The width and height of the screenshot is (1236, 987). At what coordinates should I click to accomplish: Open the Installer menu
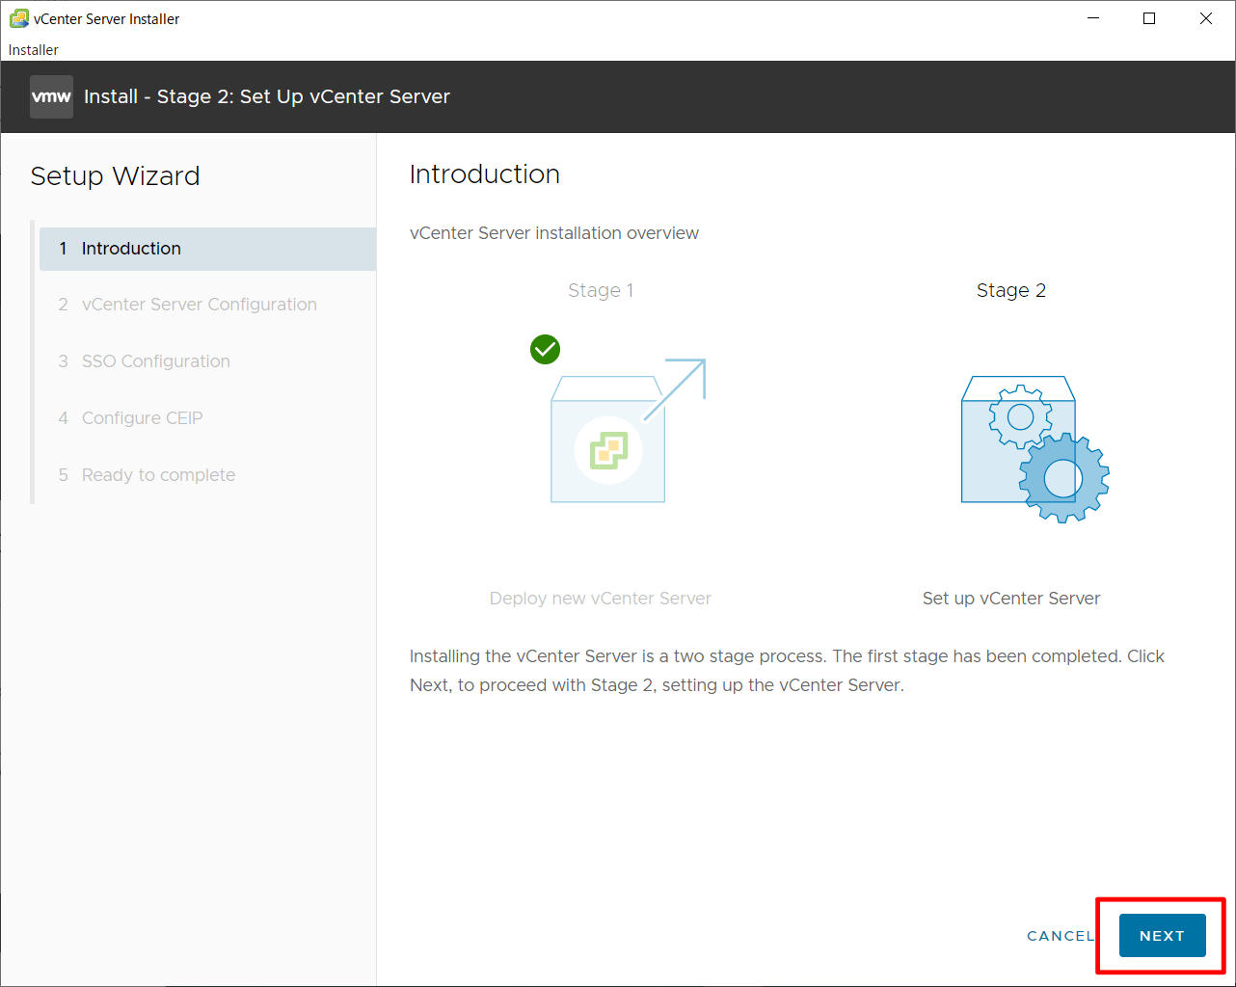pos(34,50)
